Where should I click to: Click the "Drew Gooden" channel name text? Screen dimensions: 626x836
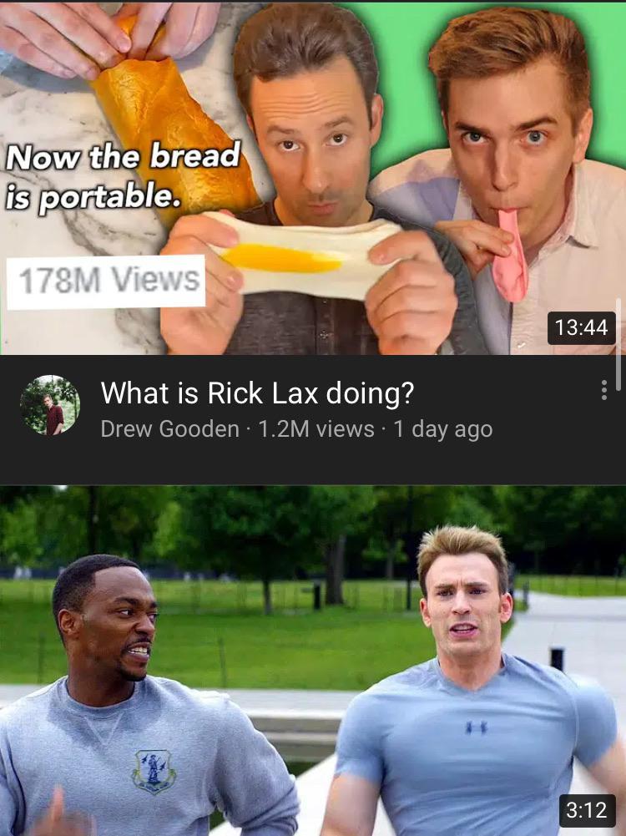point(170,428)
